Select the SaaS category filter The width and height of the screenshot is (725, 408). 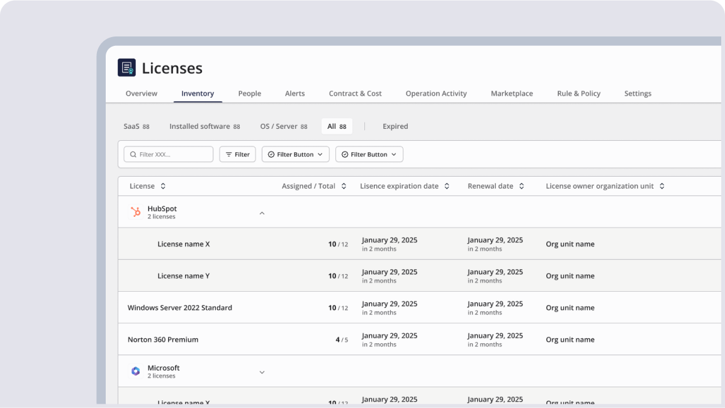(x=136, y=126)
